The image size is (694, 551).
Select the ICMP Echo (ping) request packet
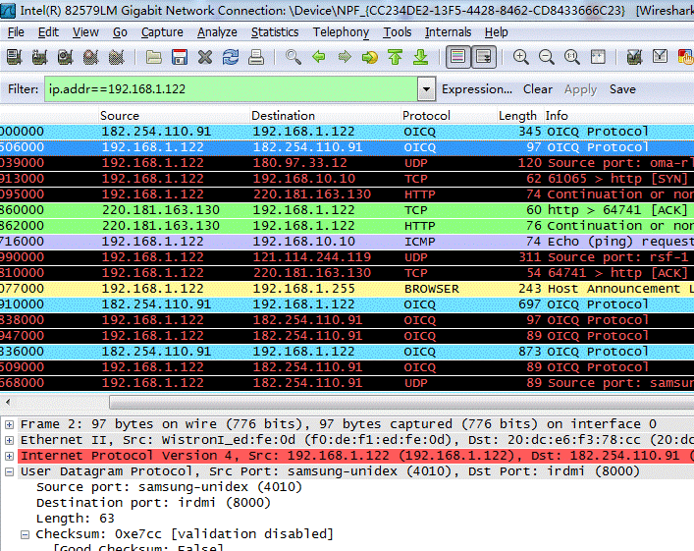[x=347, y=242]
